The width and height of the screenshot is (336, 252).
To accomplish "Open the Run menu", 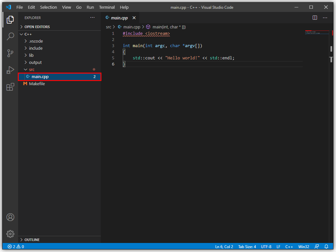I will point(90,7).
